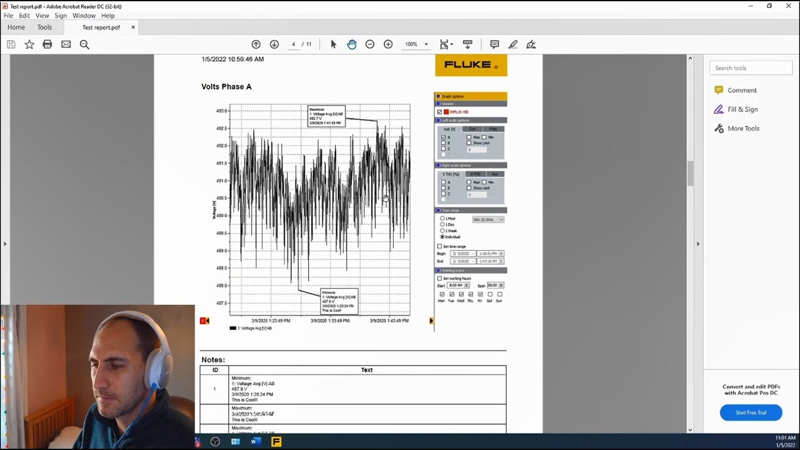The image size is (800, 450).
Task: Click the Maximum callout on graph
Action: coord(326,116)
